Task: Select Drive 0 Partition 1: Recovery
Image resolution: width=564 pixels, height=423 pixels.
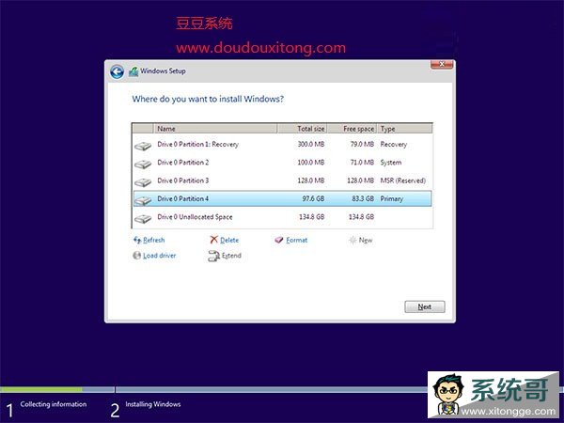Action: (x=282, y=144)
